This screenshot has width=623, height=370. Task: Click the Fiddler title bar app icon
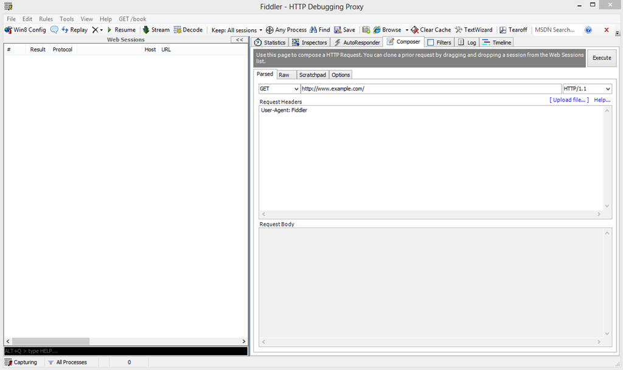point(9,6)
